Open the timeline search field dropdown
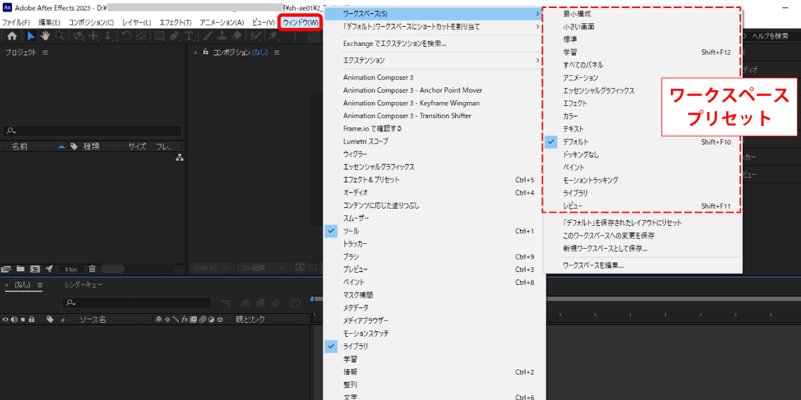Screen dimensions: 801x400 [71, 303]
